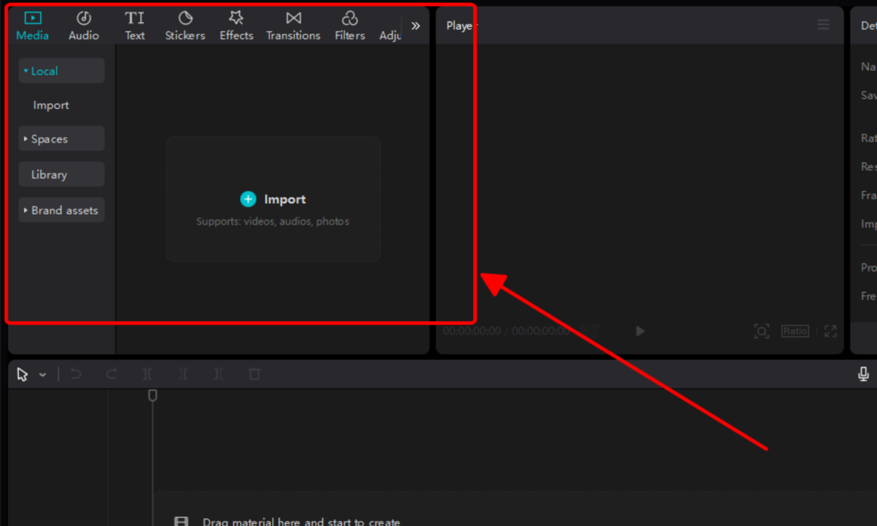Screen dimensions: 877x526
Task: Open the selection tool dropdown arrow
Action: pos(43,375)
